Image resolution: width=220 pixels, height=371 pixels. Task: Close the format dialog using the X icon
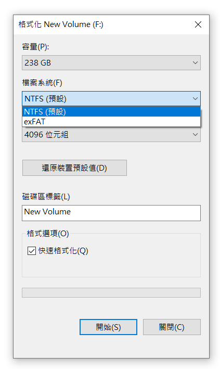point(198,24)
